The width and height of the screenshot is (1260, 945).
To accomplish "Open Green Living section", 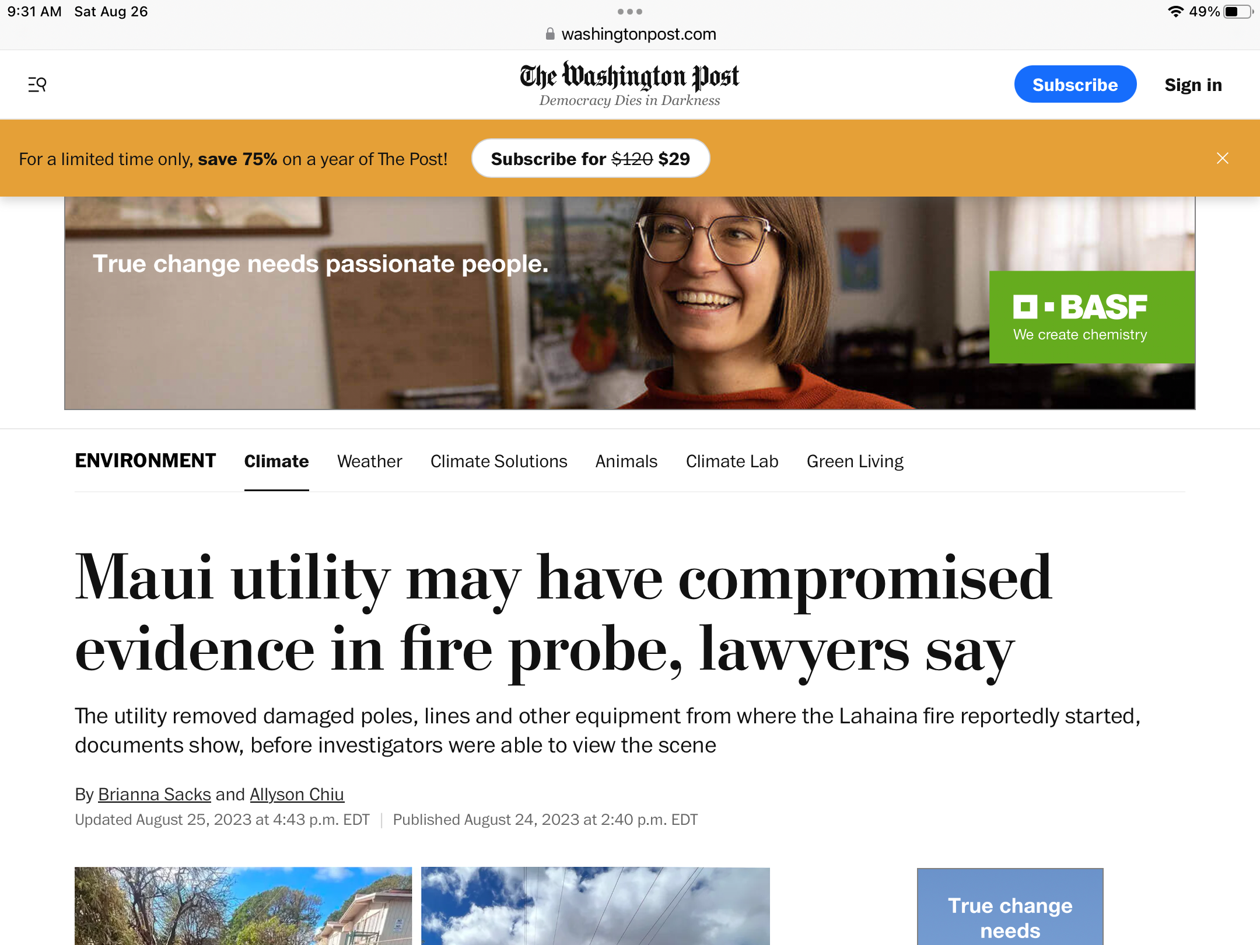I will click(x=855, y=461).
